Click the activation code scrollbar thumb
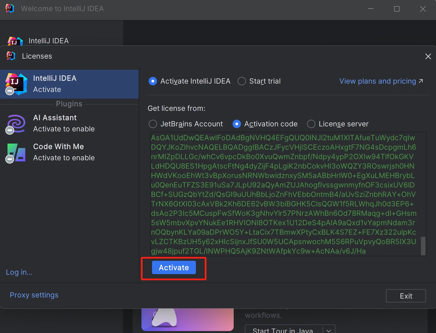This screenshot has height=333, width=436. click(x=423, y=246)
